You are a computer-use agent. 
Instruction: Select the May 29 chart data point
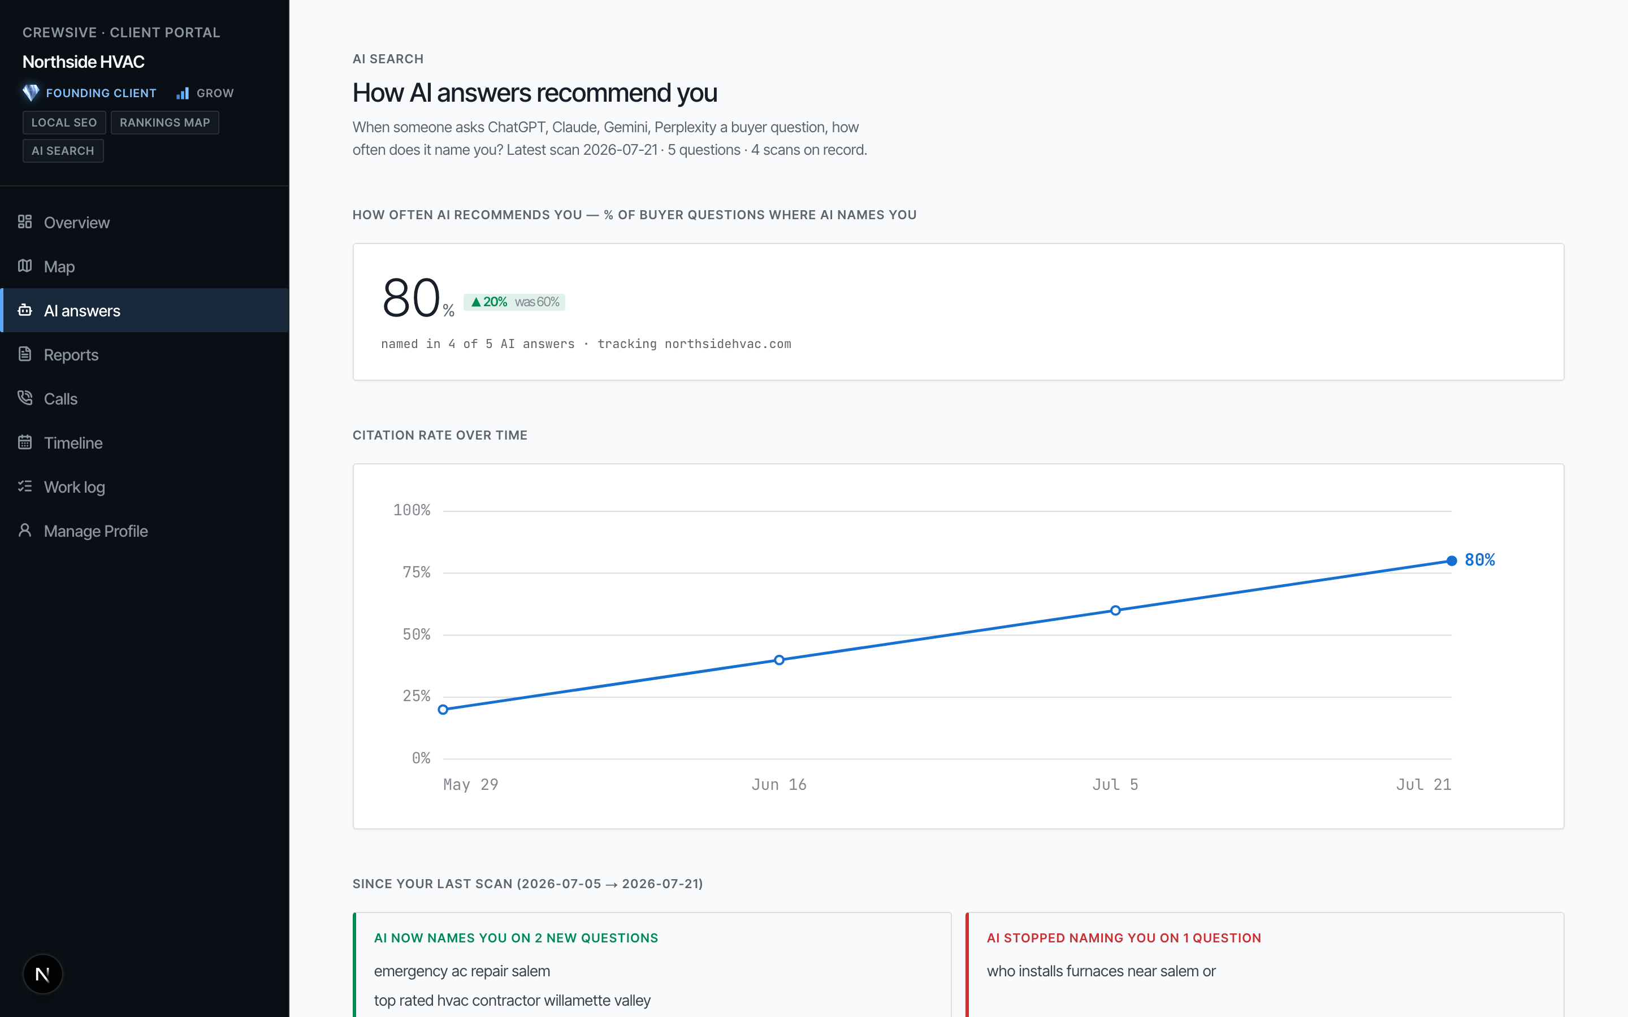point(443,709)
